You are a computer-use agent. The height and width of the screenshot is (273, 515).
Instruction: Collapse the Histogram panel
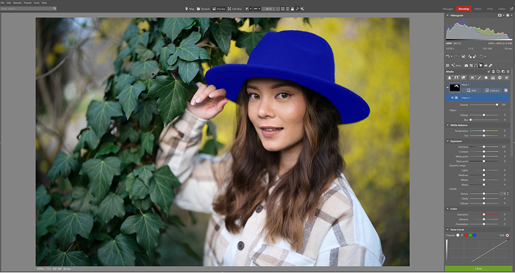pyautogui.click(x=447, y=16)
